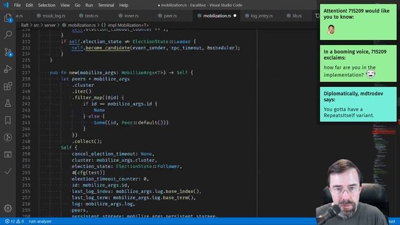Click server in the breadcrumb
Image resolution: width=400 pixels, height=225 pixels.
[50, 25]
